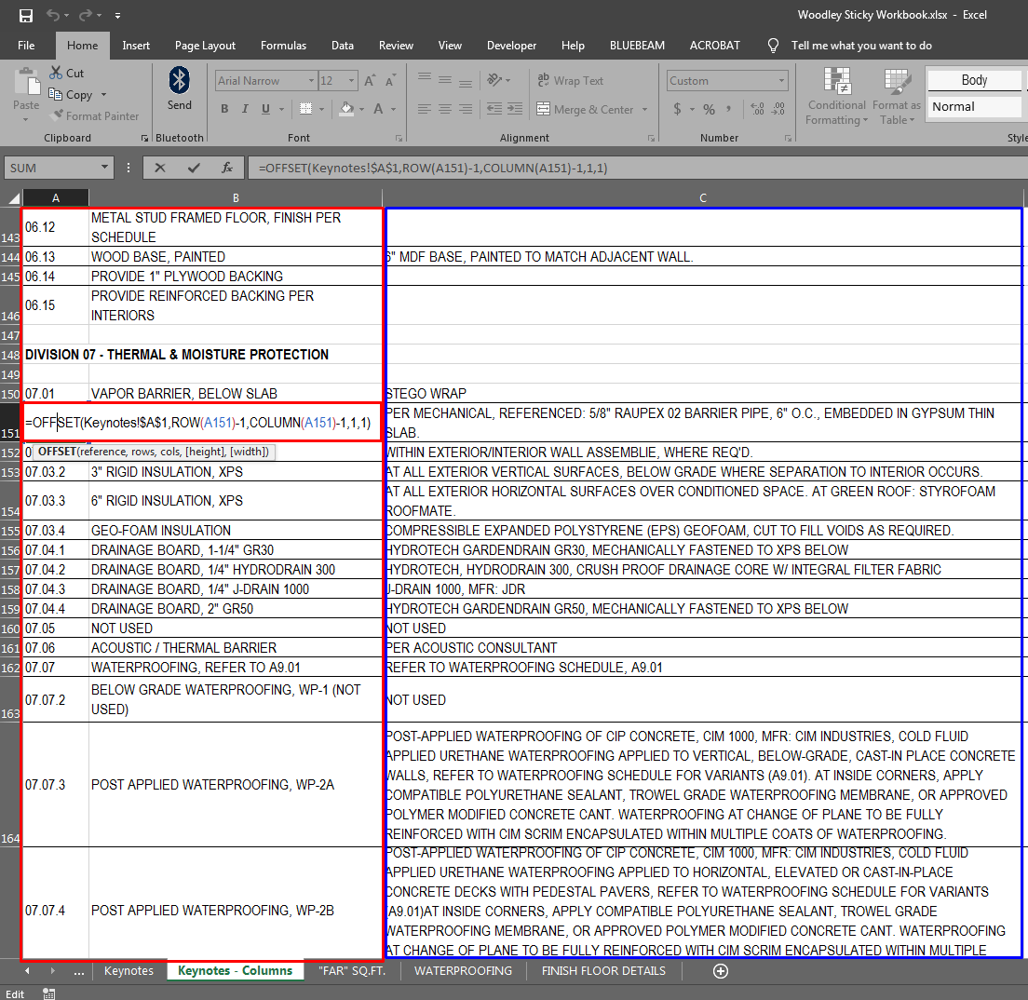Switch to the Insert ribbon tab
1028x1000 pixels.
[x=136, y=46]
